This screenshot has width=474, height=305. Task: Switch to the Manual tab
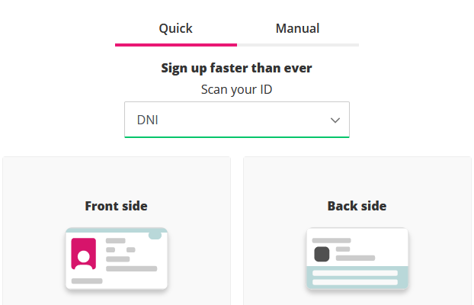tap(297, 28)
